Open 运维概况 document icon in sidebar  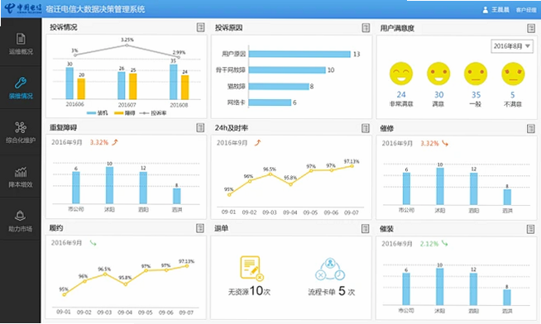tap(21, 39)
